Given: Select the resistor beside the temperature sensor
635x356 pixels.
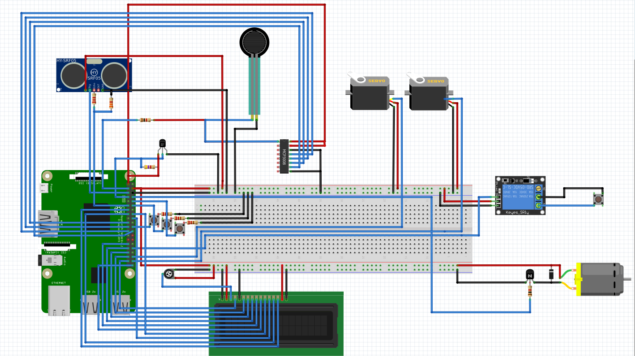Looking at the screenshot, I should [x=149, y=167].
